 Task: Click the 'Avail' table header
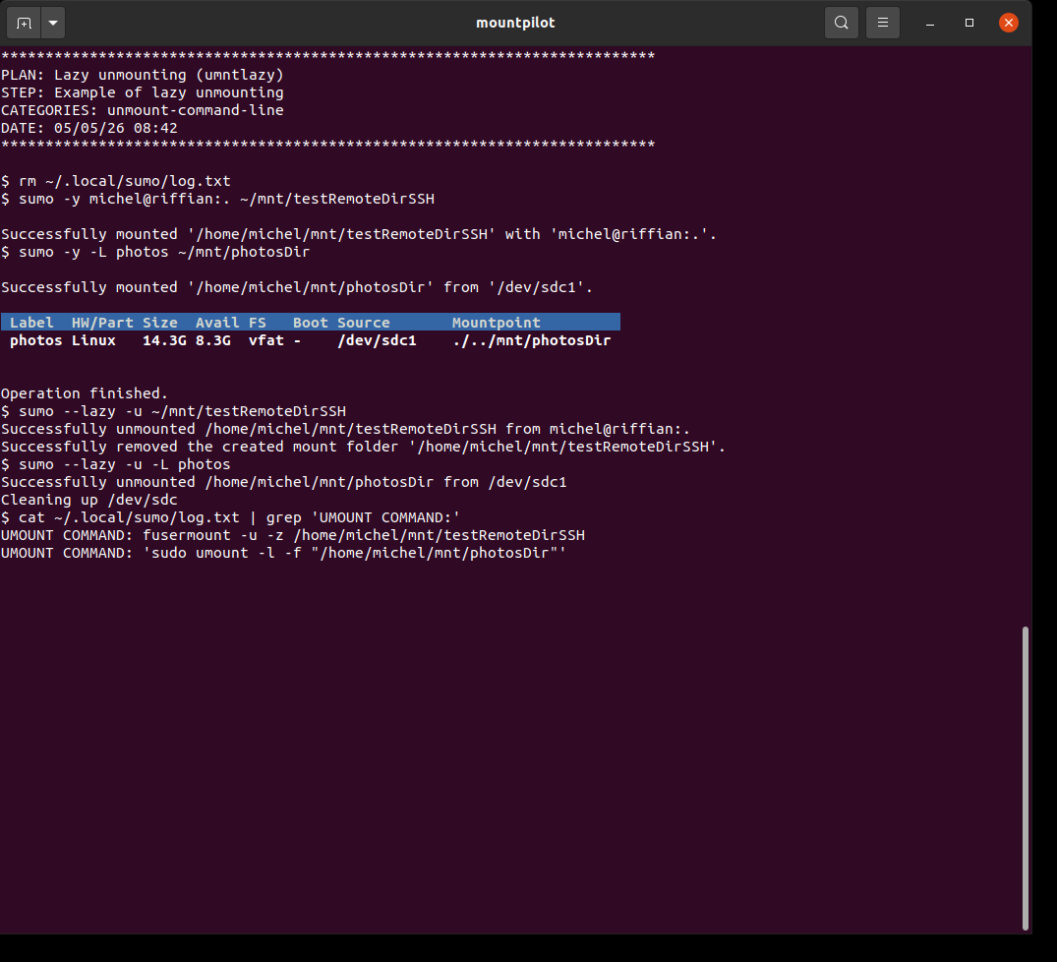217,323
